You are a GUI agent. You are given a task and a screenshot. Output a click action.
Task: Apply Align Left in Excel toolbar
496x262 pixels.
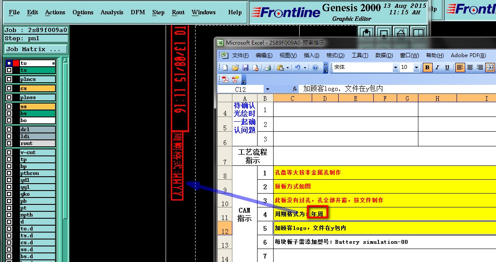tap(460, 67)
